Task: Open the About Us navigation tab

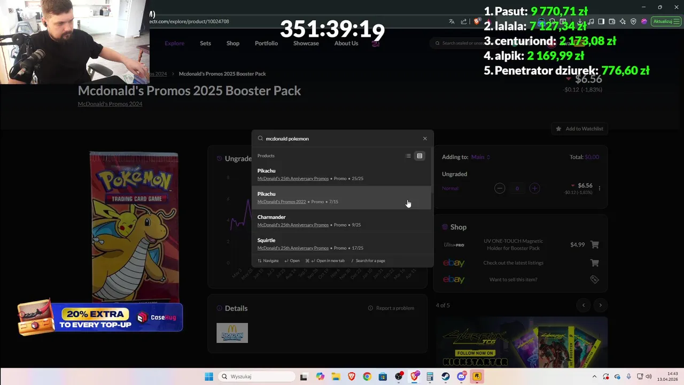Action: (x=346, y=43)
